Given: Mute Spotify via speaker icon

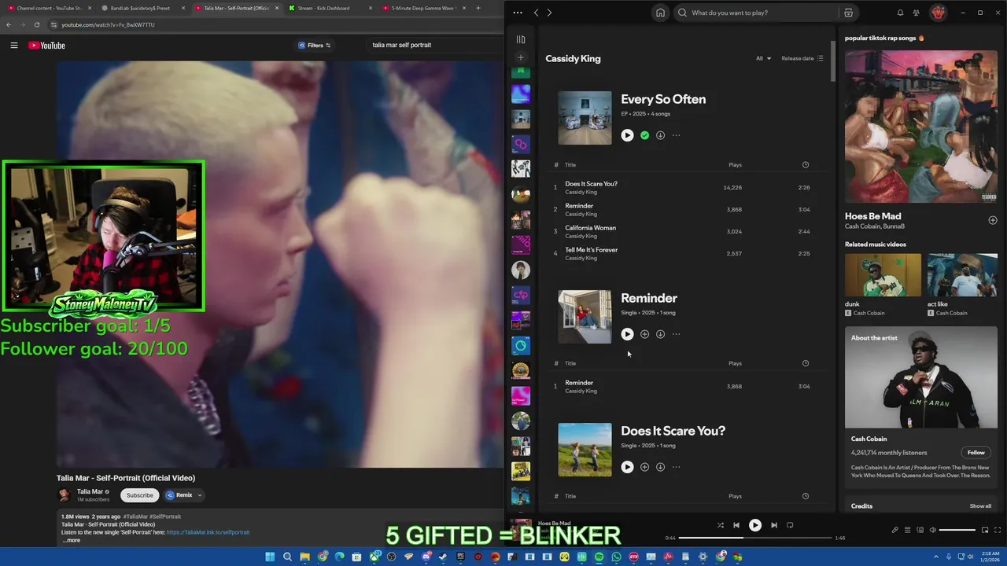Looking at the screenshot, I should click(x=933, y=530).
